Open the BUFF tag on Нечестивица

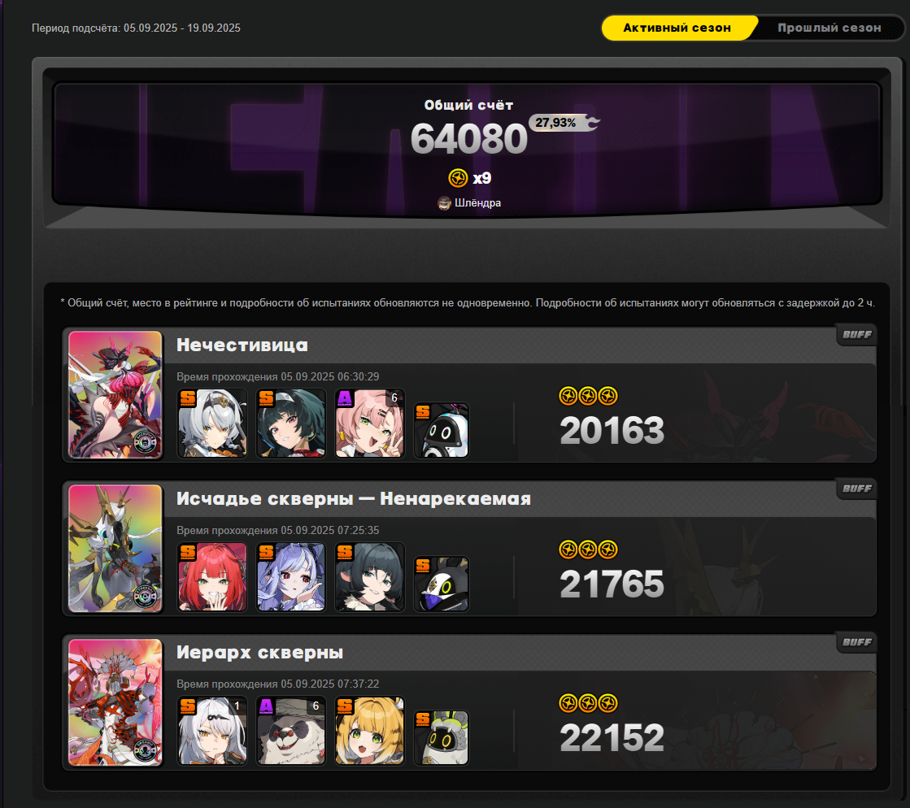point(856,335)
